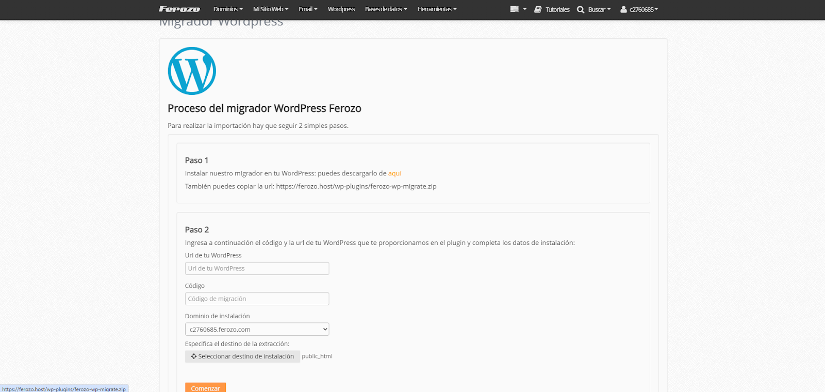825x392 pixels.
Task: Expand the Herramientas menu
Action: tap(437, 9)
